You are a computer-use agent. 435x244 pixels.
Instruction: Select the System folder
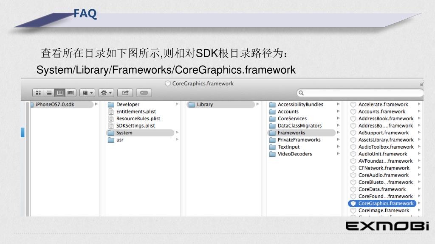pyautogui.click(x=140, y=133)
